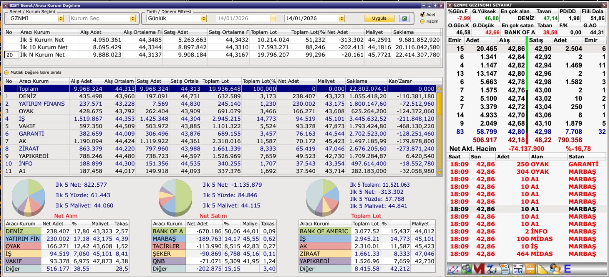Open the orange division calculator icon
This screenshot has height=277, width=609.
530,269
